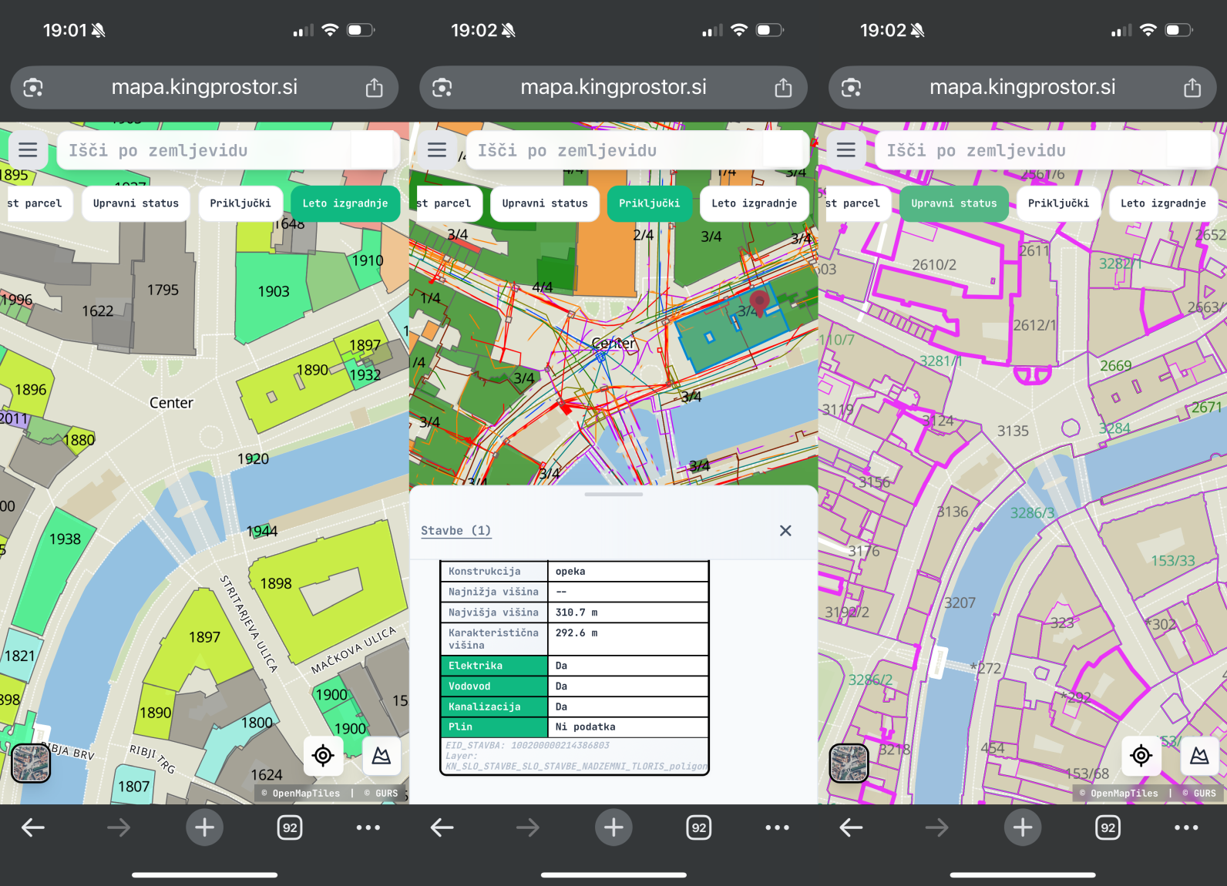The width and height of the screenshot is (1227, 886).
Task: Turn off the highlighted Leto izgradnje filter
Action: pos(345,203)
